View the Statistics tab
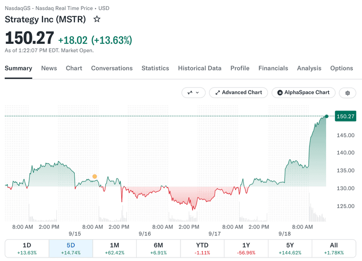The height and width of the screenshot is (261, 362). (x=155, y=68)
